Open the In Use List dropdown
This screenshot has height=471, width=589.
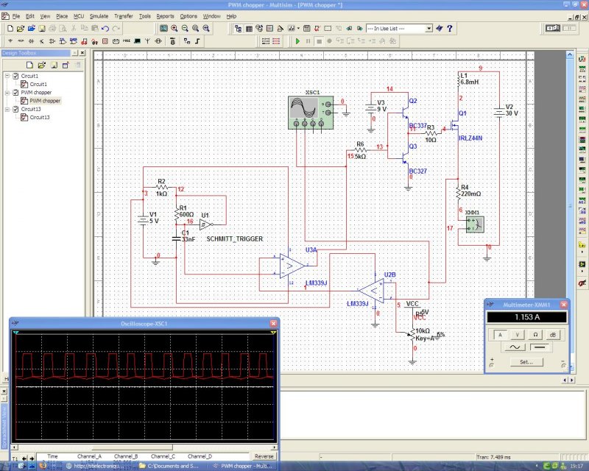(428, 28)
